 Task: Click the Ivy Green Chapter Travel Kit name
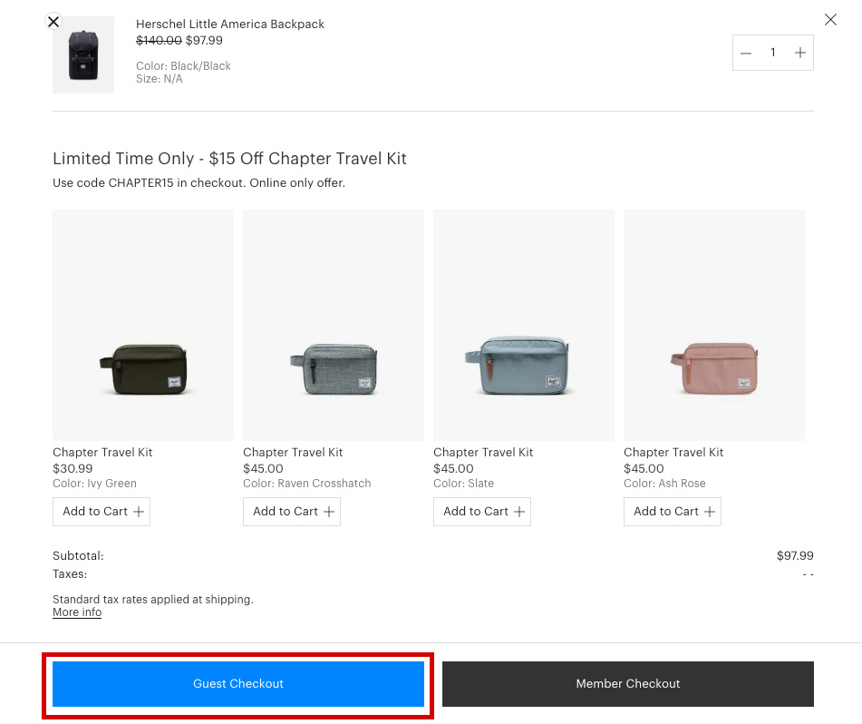[102, 453]
